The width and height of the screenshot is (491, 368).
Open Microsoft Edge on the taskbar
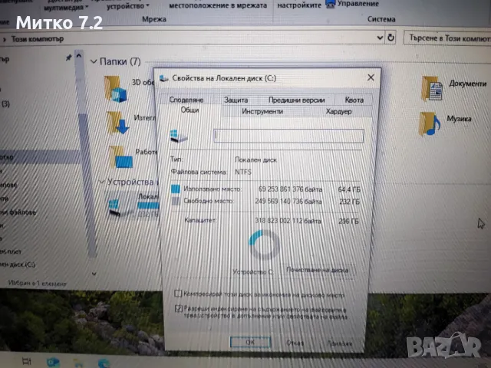[104, 363]
